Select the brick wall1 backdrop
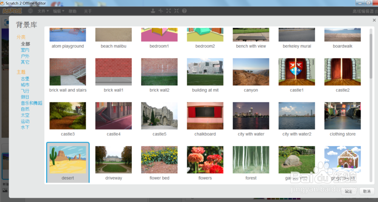Screen dimensions: 378x202 [x=113, y=75]
